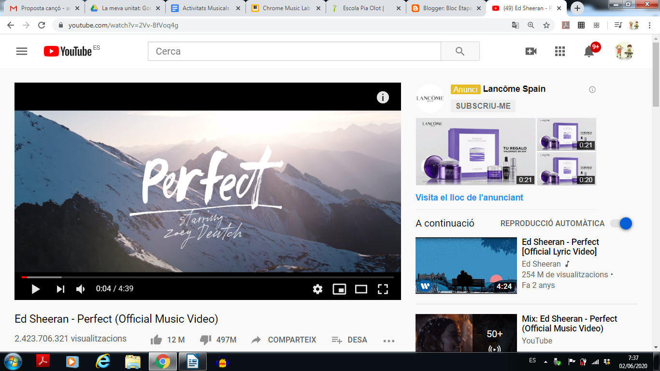The height and width of the screenshot is (371, 660).
Task: Open Internet Explorer from the taskbar
Action: coord(103,361)
